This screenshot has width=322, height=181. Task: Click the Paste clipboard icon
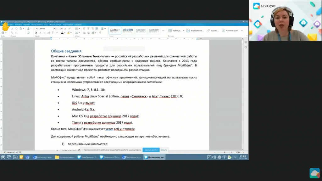pyautogui.click(x=20, y=29)
